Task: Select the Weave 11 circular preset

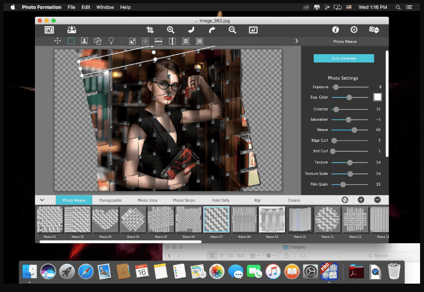Action: 327,220
